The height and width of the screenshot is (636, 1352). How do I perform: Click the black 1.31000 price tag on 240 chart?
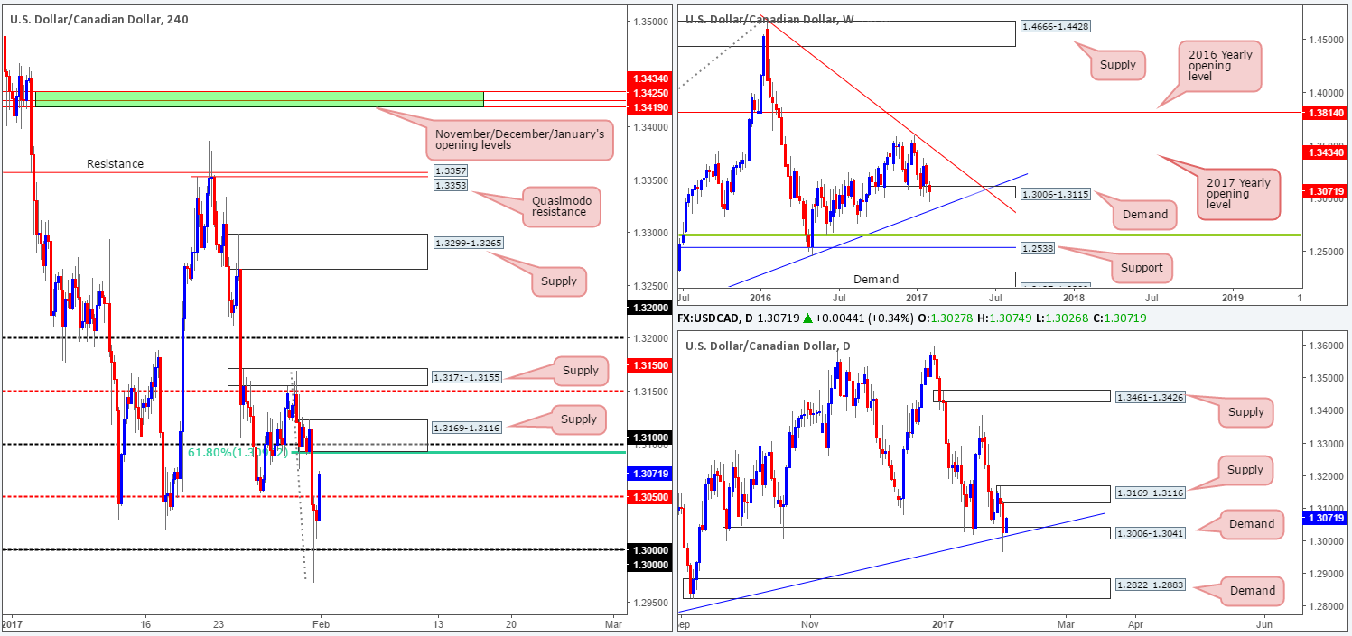click(x=648, y=437)
